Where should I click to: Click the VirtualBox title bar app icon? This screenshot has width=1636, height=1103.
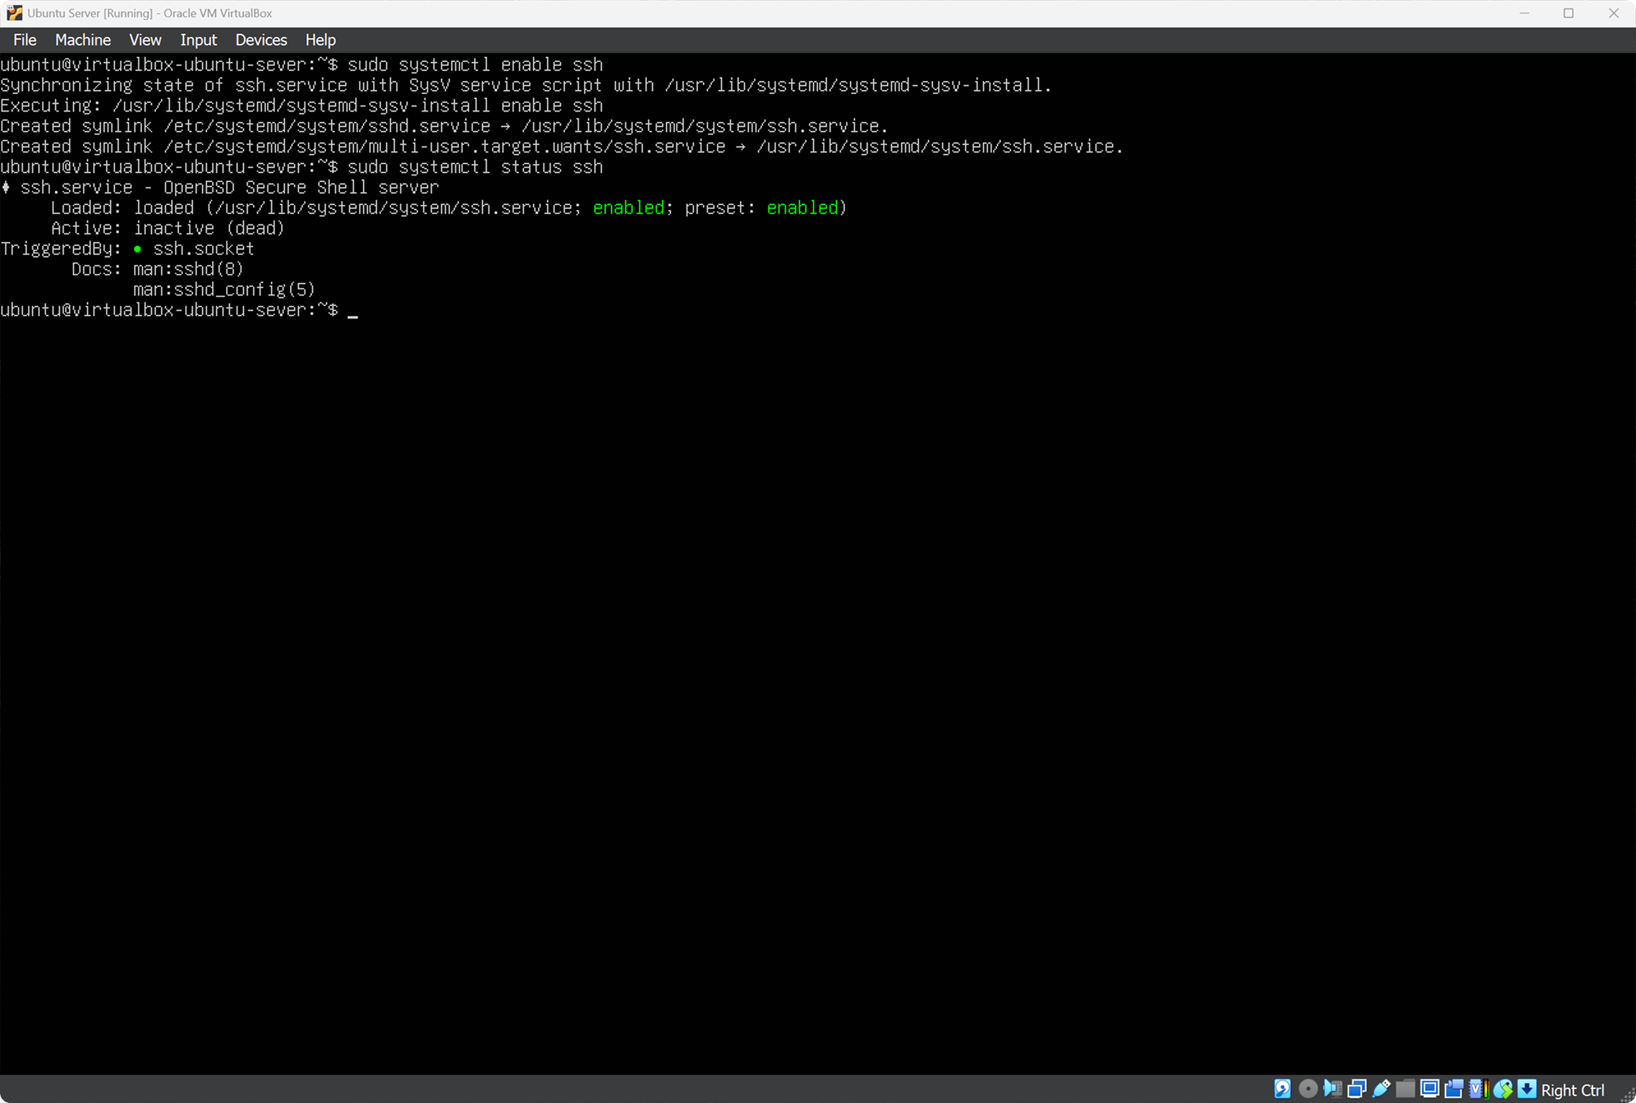(14, 13)
